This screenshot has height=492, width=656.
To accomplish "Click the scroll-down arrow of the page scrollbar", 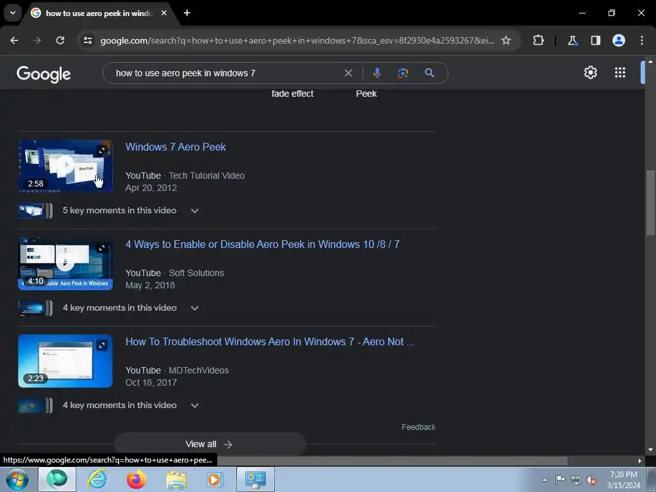I will point(650,450).
